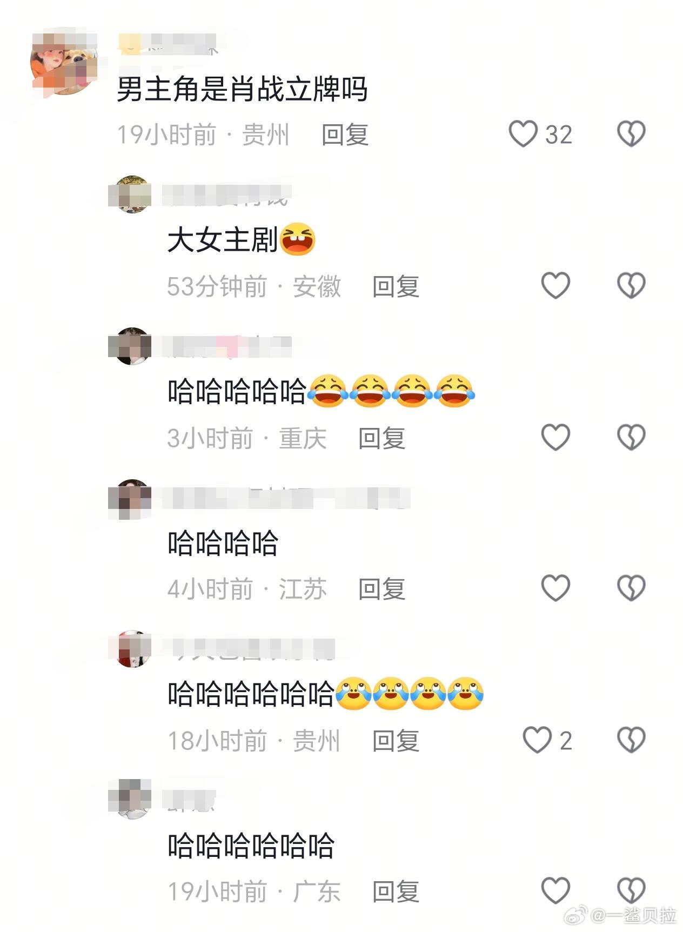
Task: Like the 大女主剧 reply from 安徽
Action: pos(555,285)
